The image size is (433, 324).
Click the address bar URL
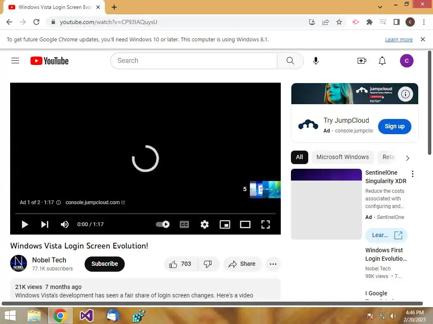pos(109,22)
